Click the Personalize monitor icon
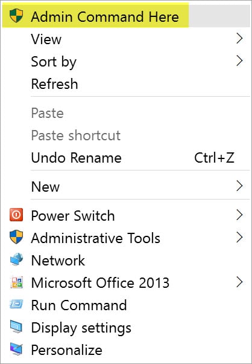 coord(16,349)
